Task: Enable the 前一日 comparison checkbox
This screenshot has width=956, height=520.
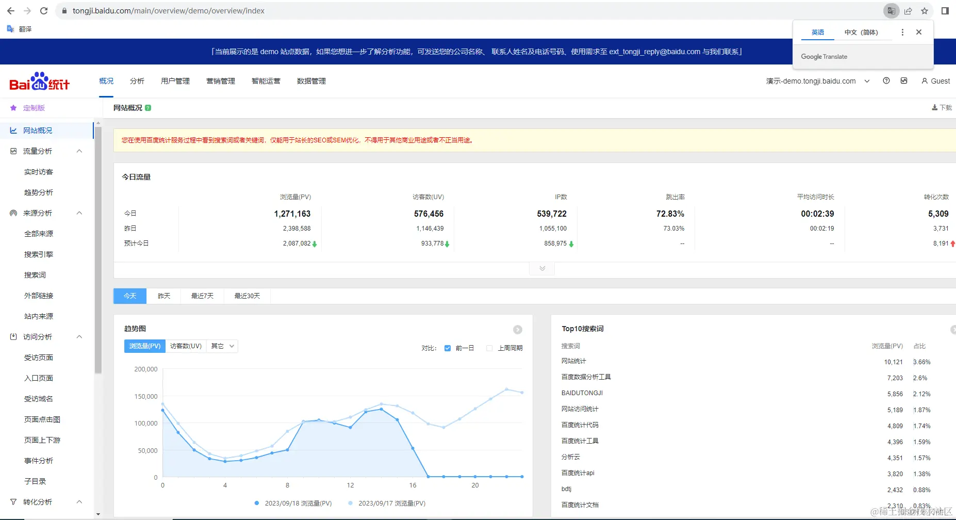Action: (x=448, y=348)
